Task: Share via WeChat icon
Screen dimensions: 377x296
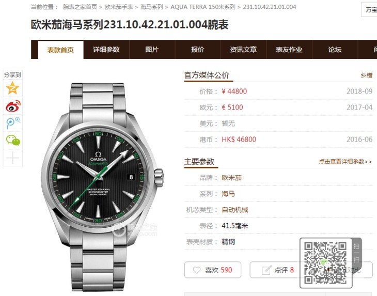Action: [13, 140]
